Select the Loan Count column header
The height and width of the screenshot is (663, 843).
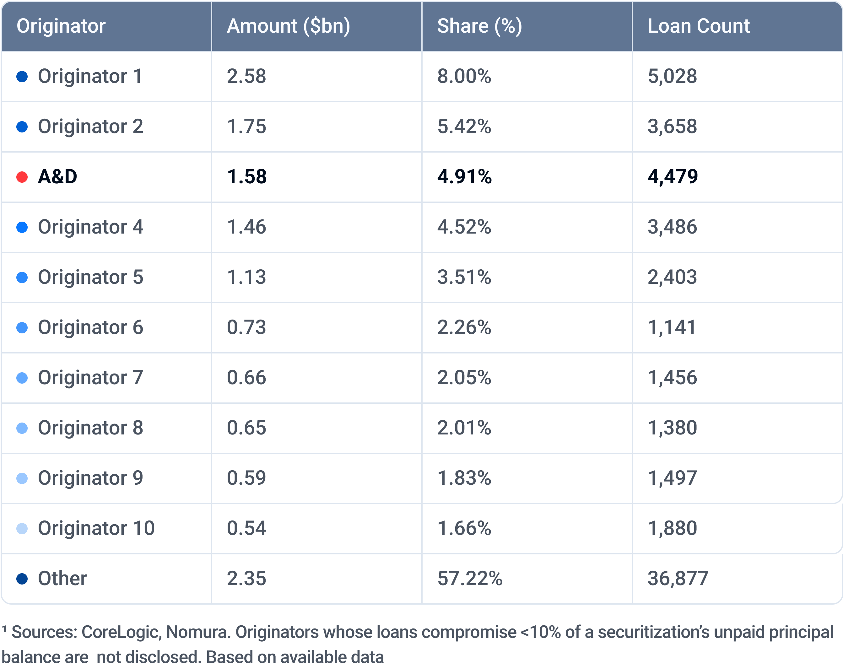pos(698,26)
